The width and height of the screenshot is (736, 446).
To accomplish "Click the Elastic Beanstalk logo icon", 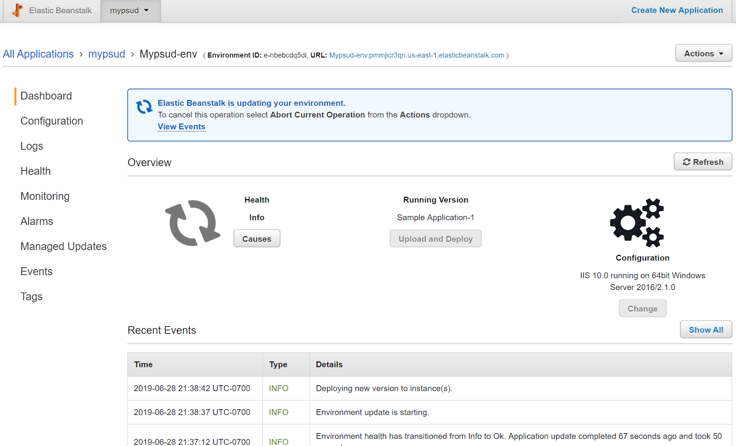I will pos(17,10).
